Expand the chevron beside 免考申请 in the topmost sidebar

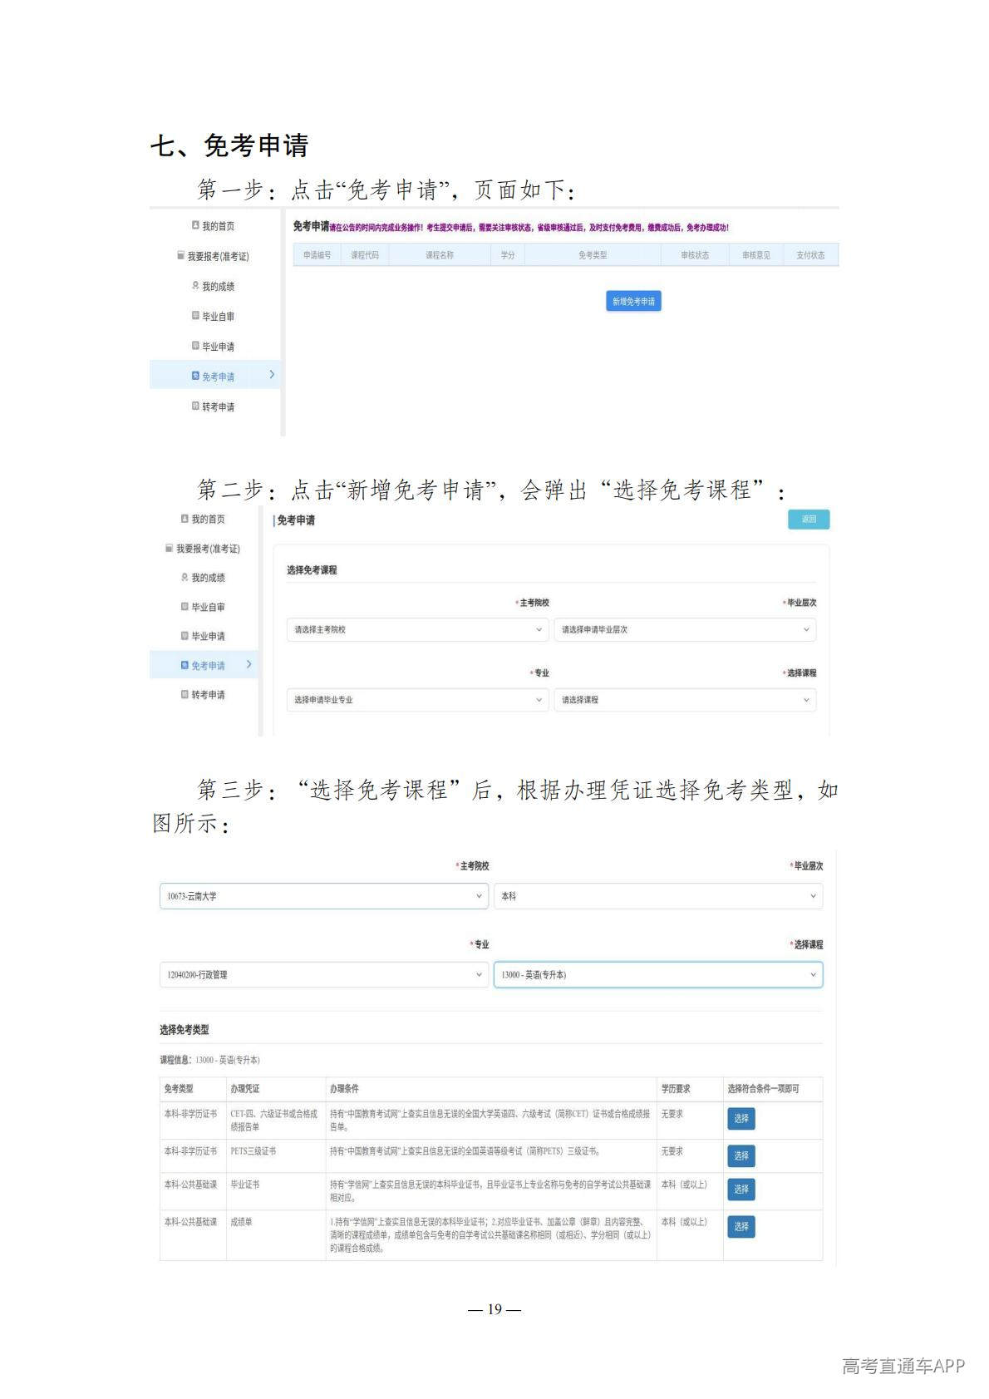272,375
